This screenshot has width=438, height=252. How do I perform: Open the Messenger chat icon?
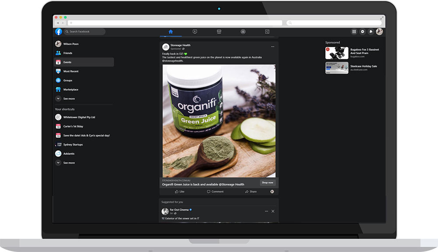click(x=363, y=32)
